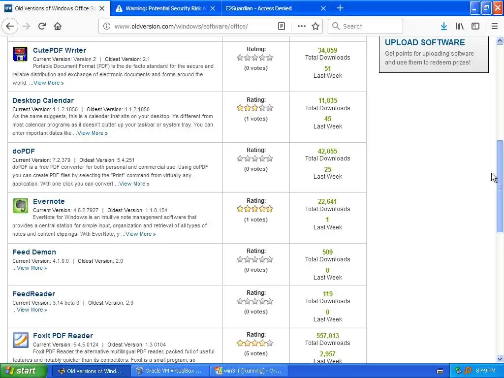Close the Old Versions of Windows Office tab
Screen dimensions: 504x378
[x=102, y=8]
